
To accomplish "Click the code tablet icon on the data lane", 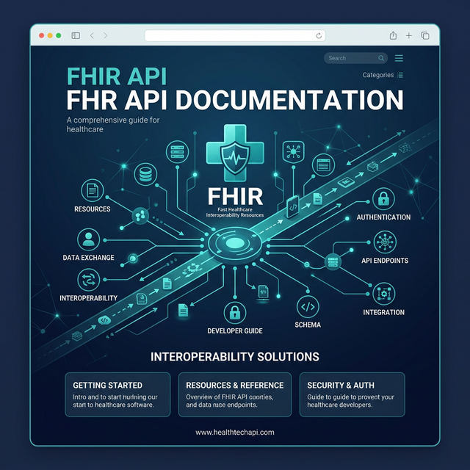I will (293, 207).
